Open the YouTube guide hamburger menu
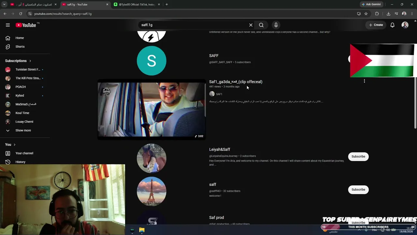417x235 pixels. tap(8, 25)
